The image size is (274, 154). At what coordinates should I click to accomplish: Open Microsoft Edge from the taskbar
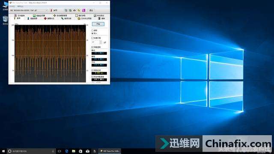[x=67, y=151]
